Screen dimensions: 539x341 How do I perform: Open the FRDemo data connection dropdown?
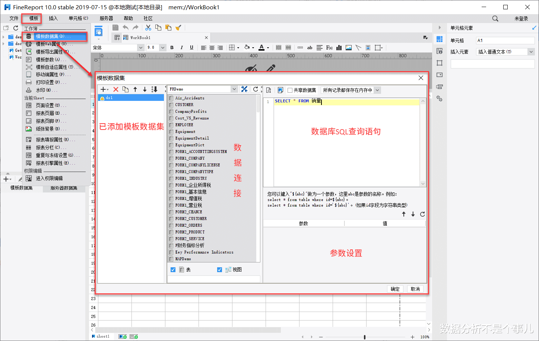click(x=235, y=89)
